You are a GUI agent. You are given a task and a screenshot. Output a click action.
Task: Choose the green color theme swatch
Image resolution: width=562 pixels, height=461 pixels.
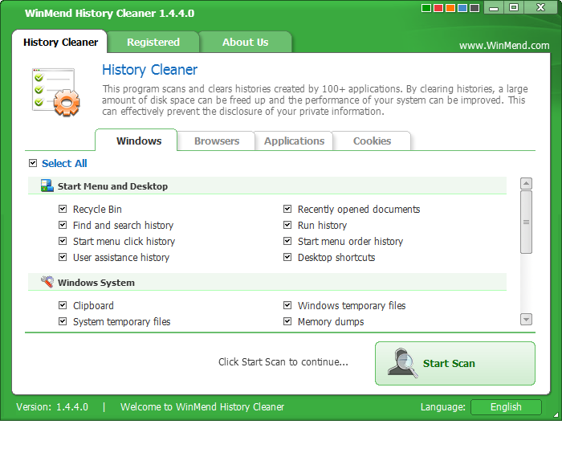coord(426,8)
